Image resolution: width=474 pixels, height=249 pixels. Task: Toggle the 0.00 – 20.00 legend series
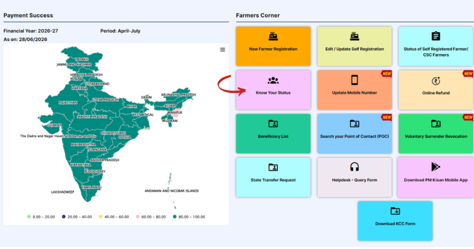41,217
